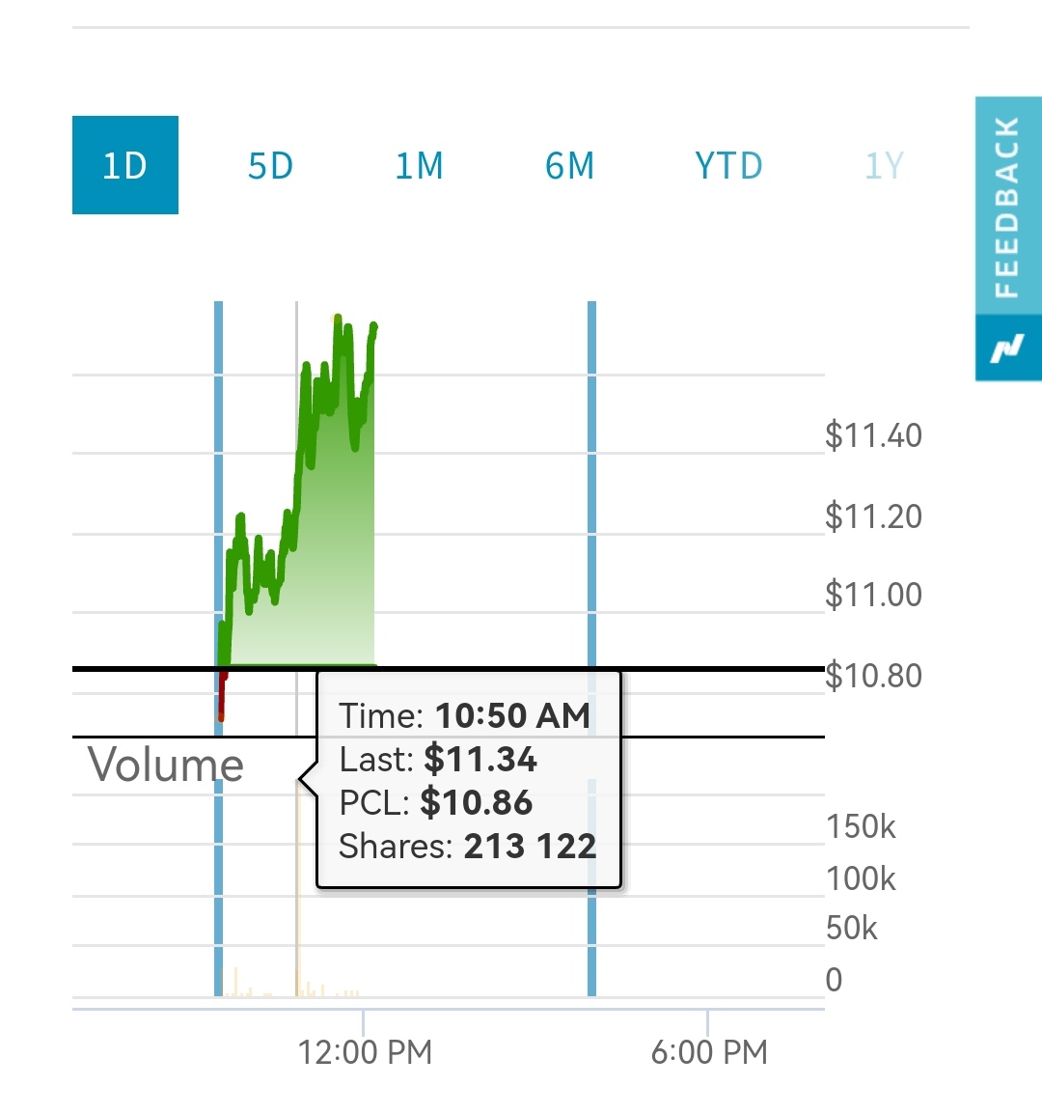Click the $10.80 previous close label
The image size is (1042, 1114).
(x=873, y=675)
